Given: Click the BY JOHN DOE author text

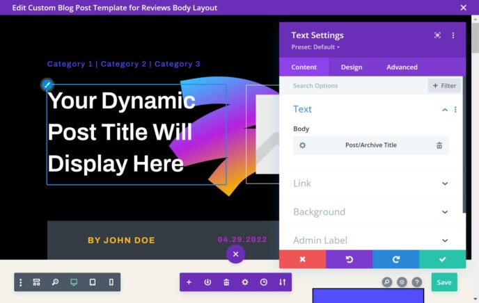Looking at the screenshot, I should point(121,240).
